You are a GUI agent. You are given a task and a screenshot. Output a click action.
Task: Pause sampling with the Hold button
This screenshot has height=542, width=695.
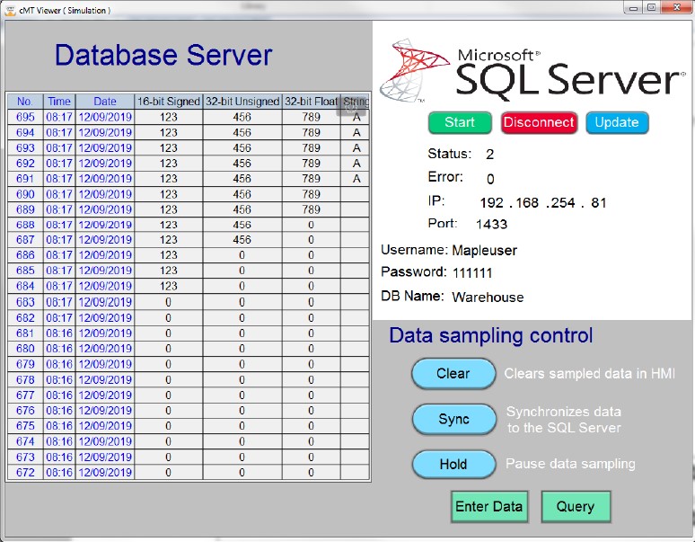point(453,465)
